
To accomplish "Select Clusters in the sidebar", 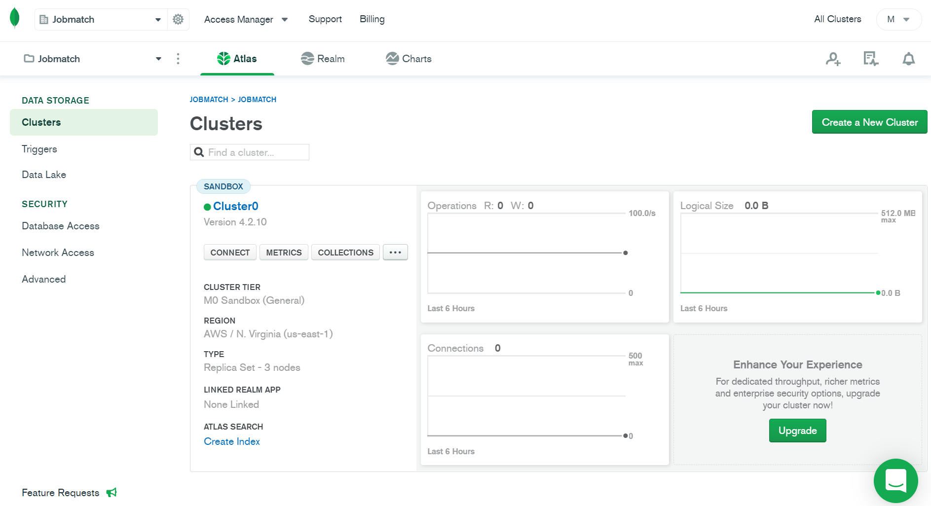I will [x=84, y=122].
